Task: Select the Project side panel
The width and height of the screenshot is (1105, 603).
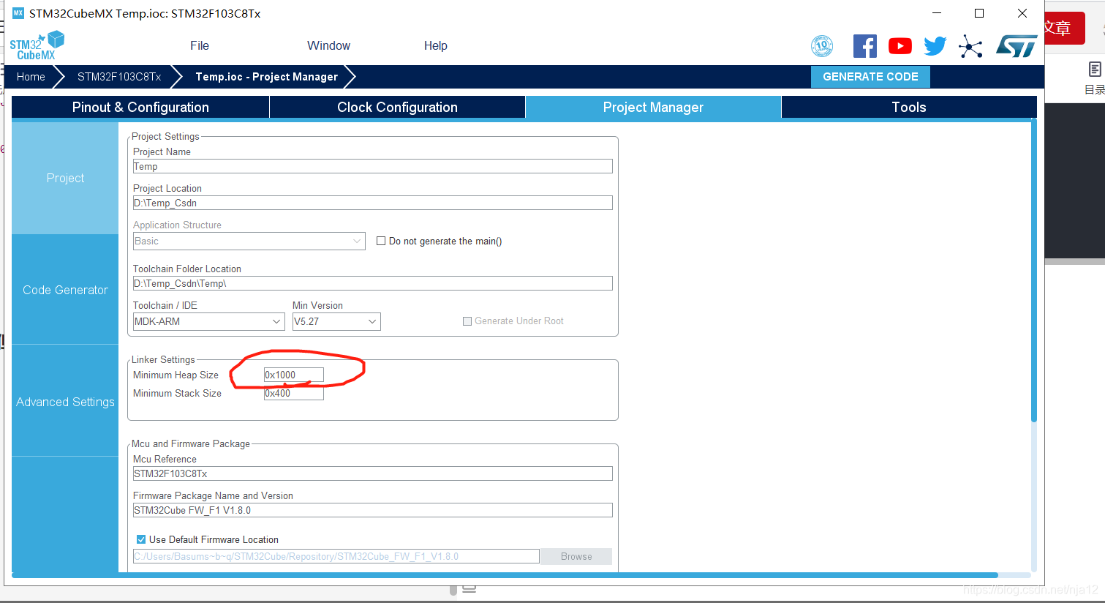Action: 65,178
